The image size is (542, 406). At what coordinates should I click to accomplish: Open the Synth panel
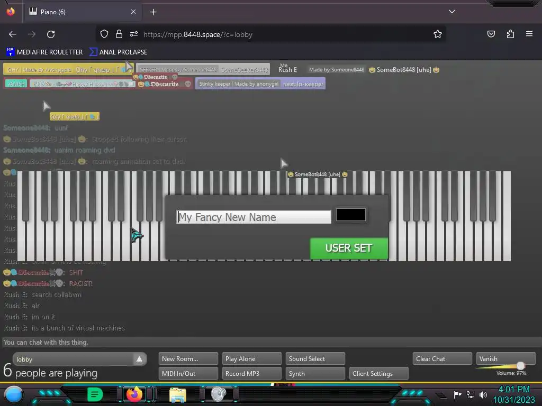point(315,374)
